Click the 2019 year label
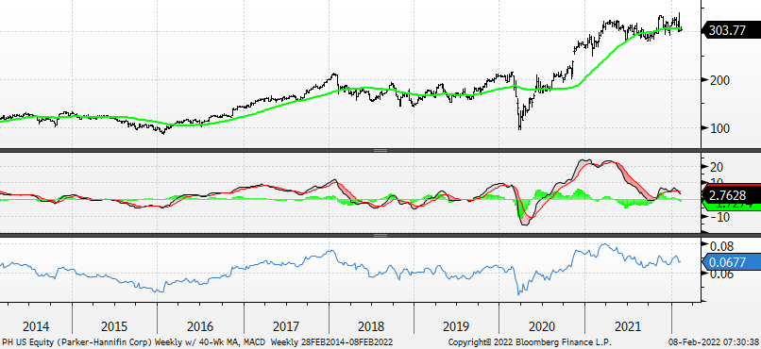This screenshot has width=761, height=349. 456,326
